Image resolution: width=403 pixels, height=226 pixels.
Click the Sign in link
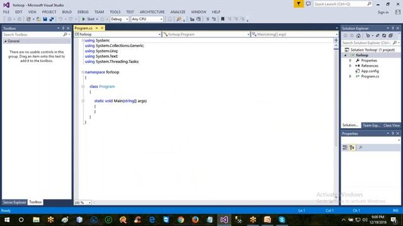(x=383, y=13)
